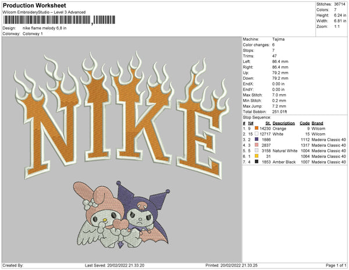Select Max Jump value '7.2 mm'
Viewport: 349px width, 270px height.
tap(279, 106)
